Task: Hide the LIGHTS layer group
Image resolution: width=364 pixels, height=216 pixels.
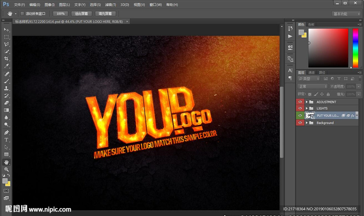Action: pos(300,108)
